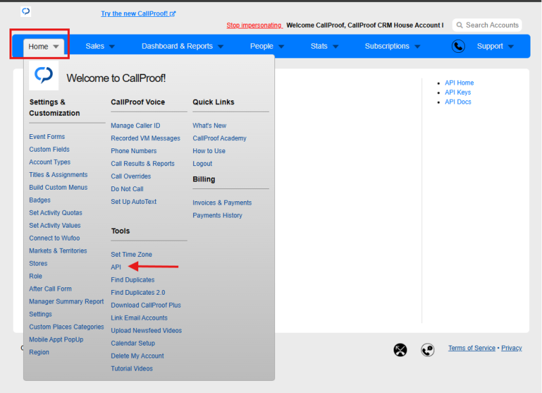Image resolution: width=542 pixels, height=393 pixels.
Task: Open Do Not Call
Action: (127, 189)
